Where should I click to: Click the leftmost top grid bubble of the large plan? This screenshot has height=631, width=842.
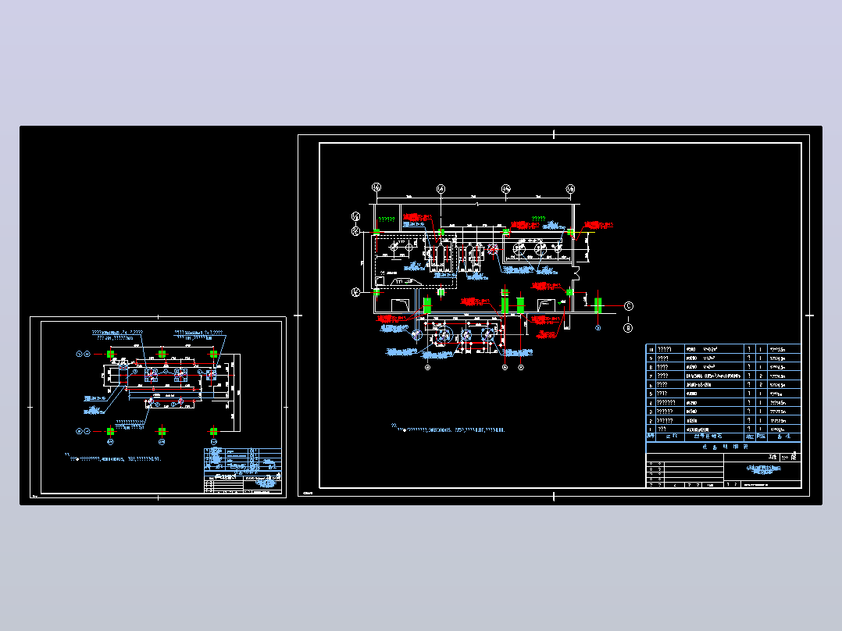pyautogui.click(x=376, y=187)
